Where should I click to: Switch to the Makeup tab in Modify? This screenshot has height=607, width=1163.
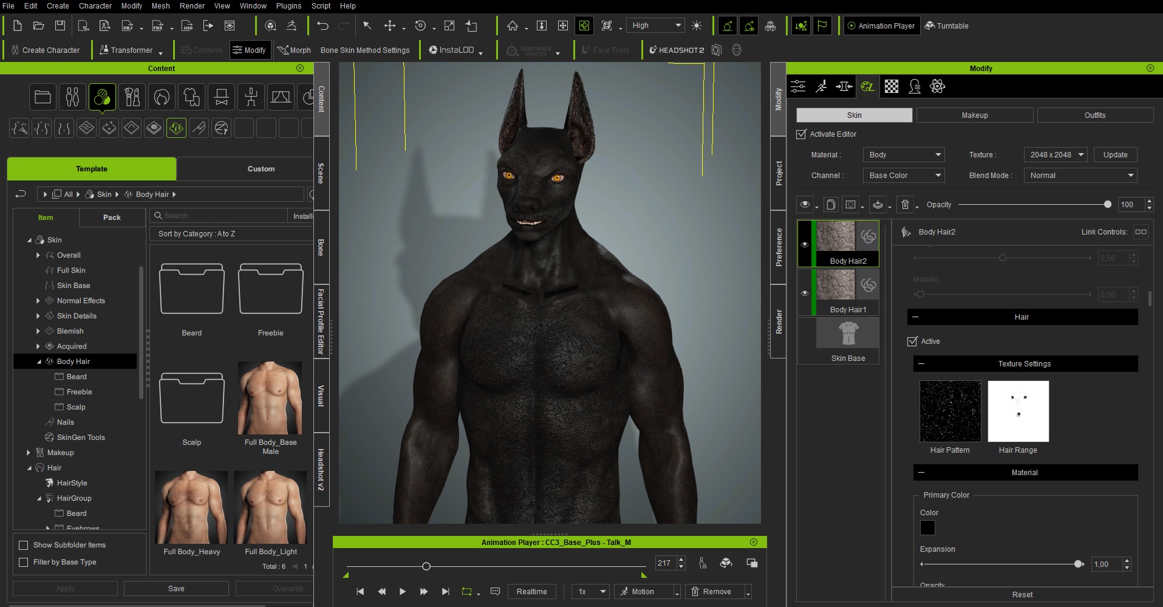click(x=975, y=115)
